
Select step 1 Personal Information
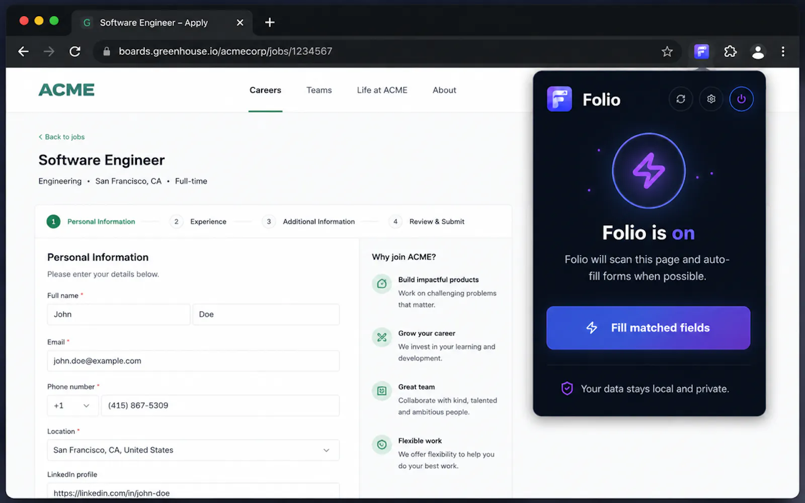coord(91,221)
